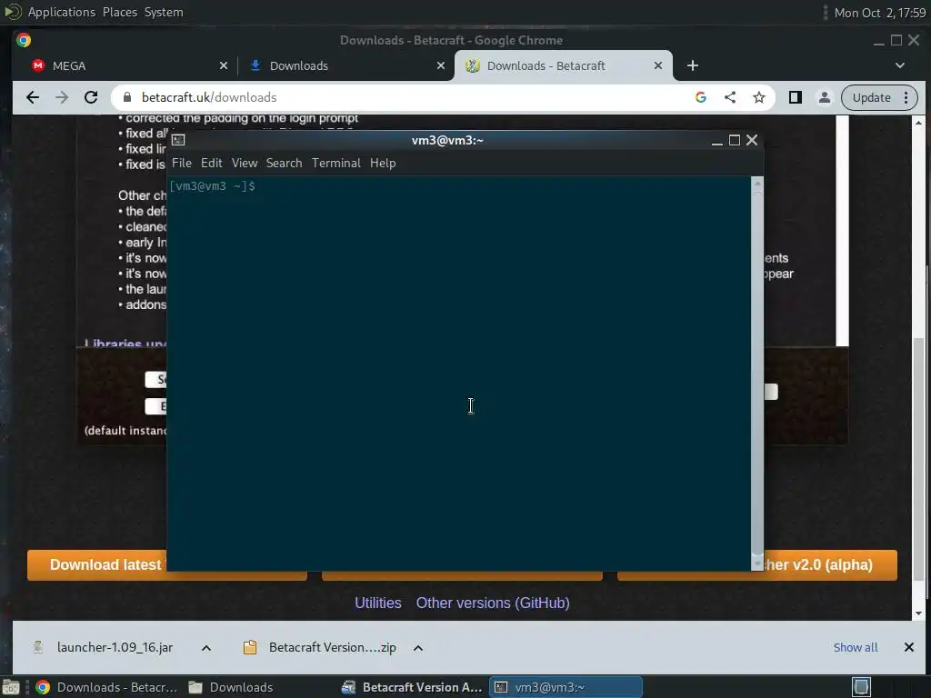This screenshot has width=931, height=698.
Task: Open a new Chrome tab with the plus button
Action: 692,65
